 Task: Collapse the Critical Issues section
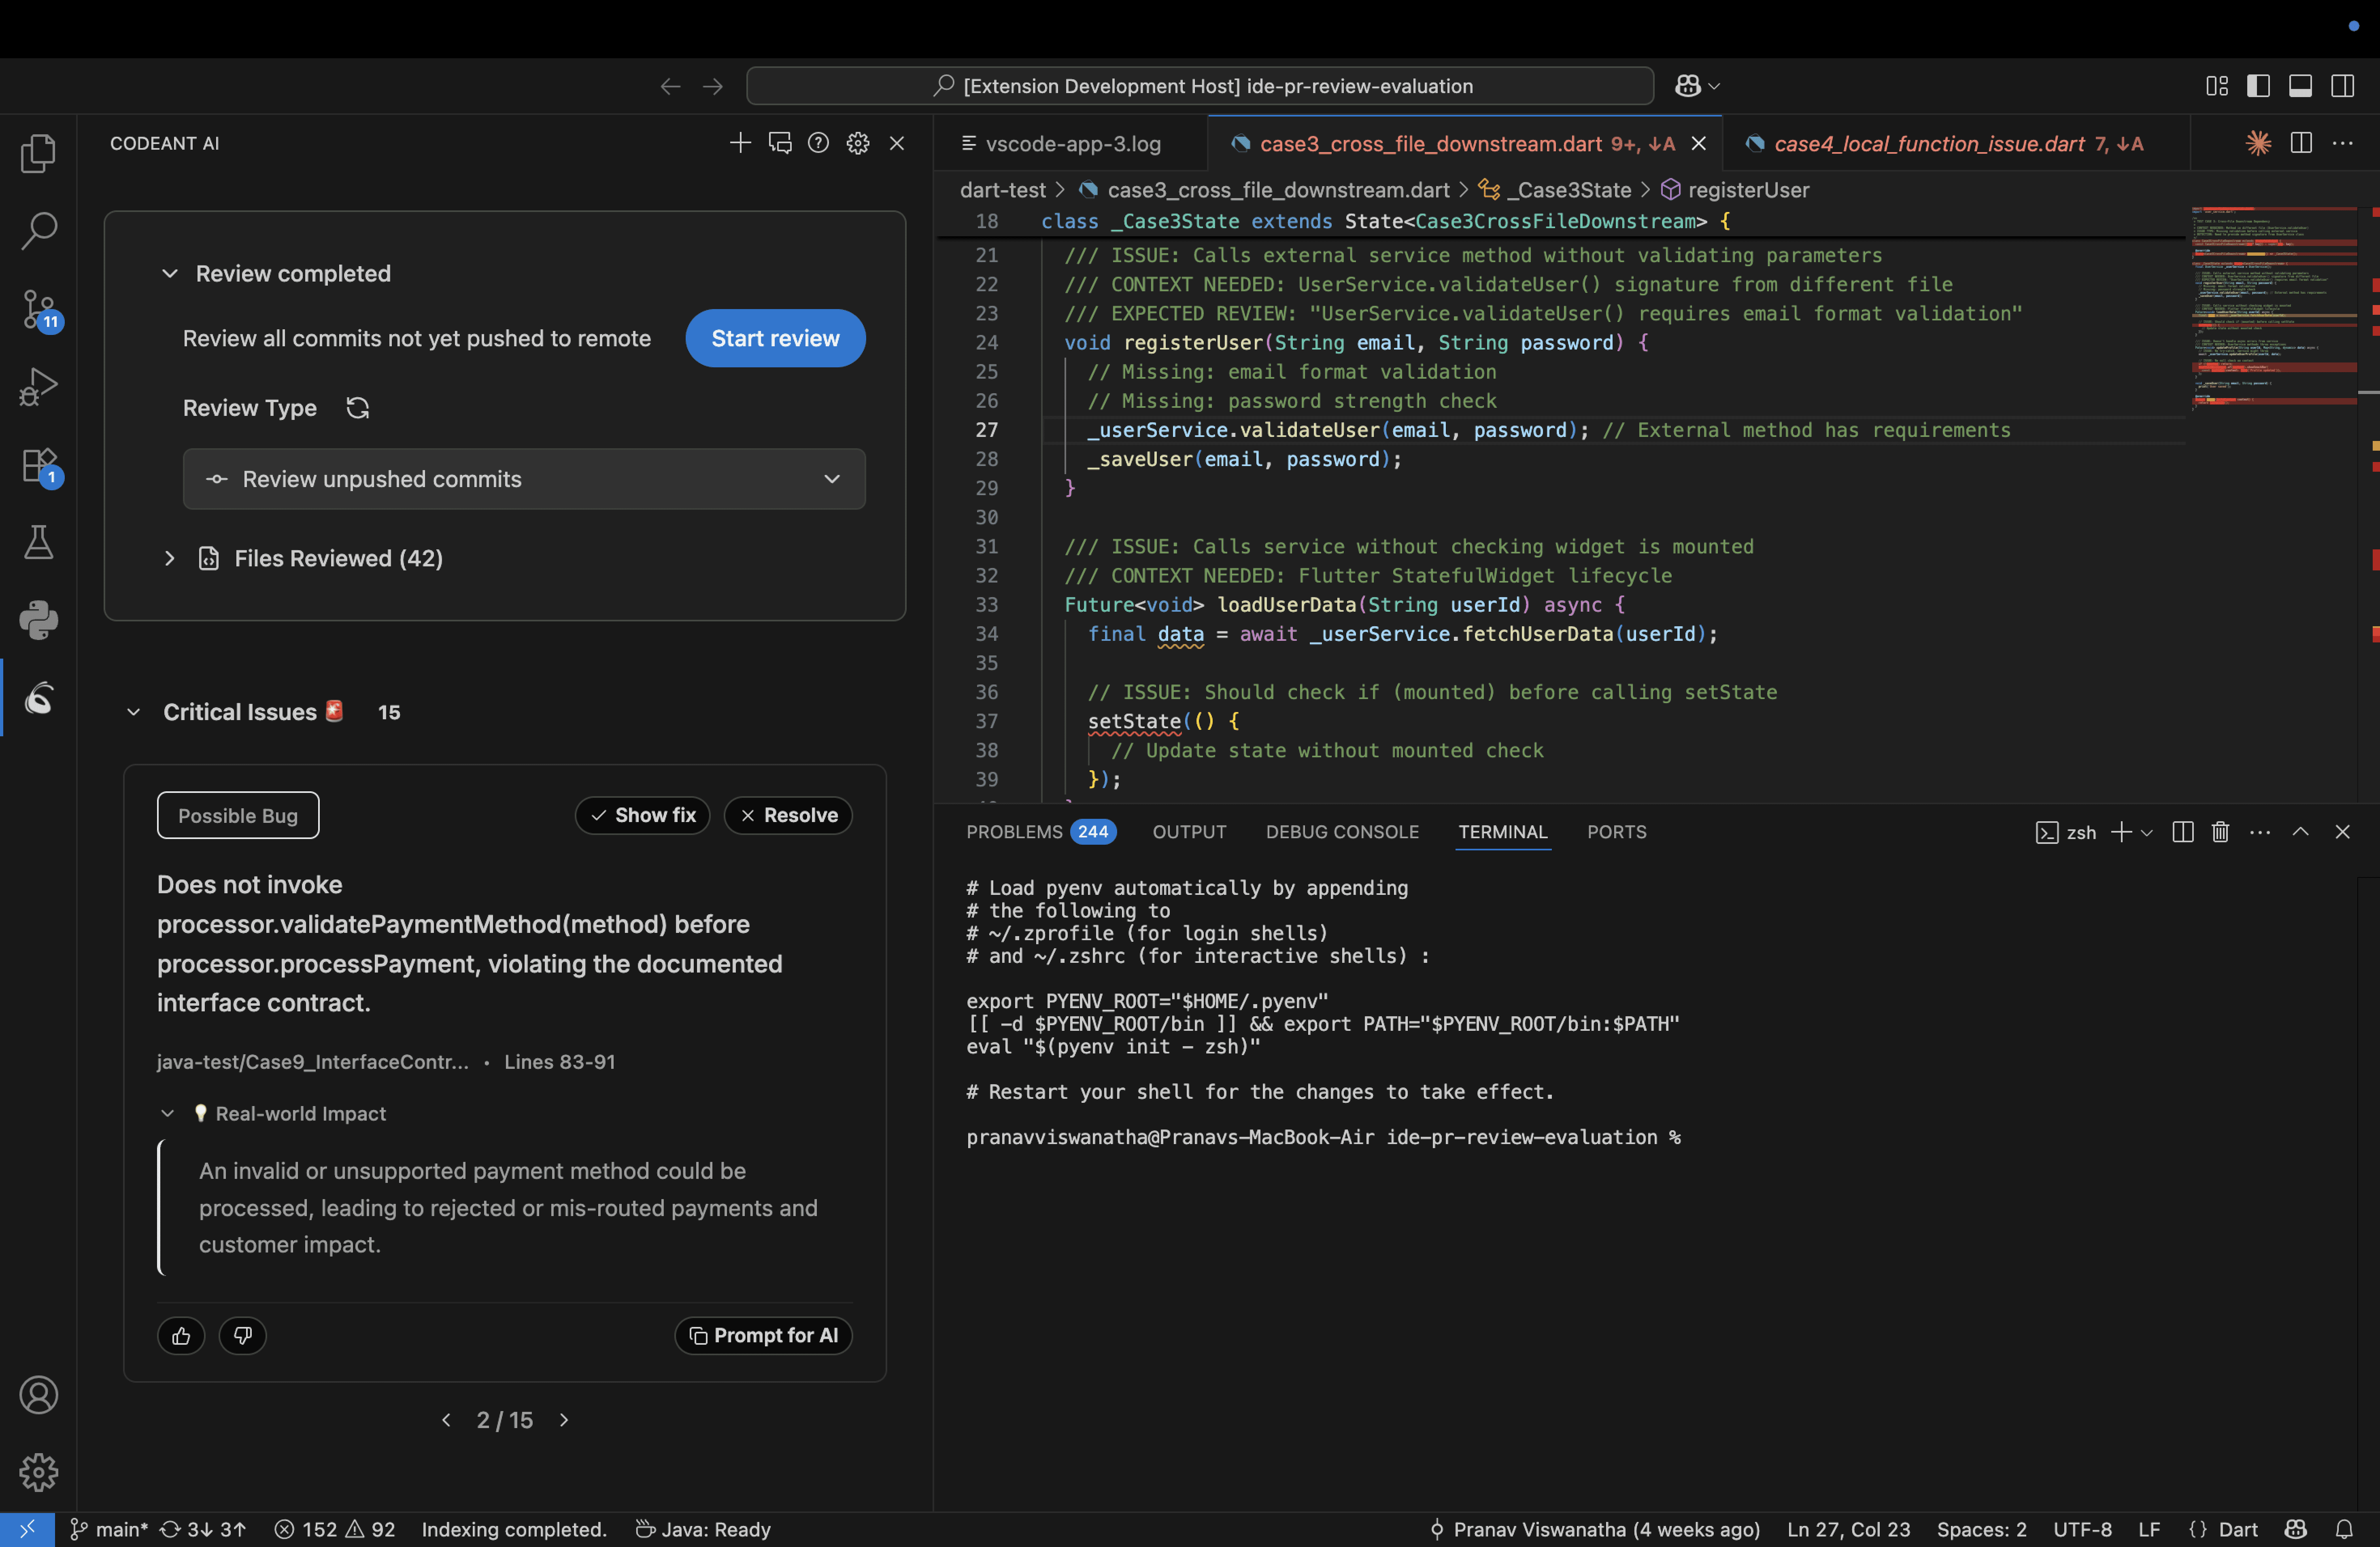(x=134, y=712)
